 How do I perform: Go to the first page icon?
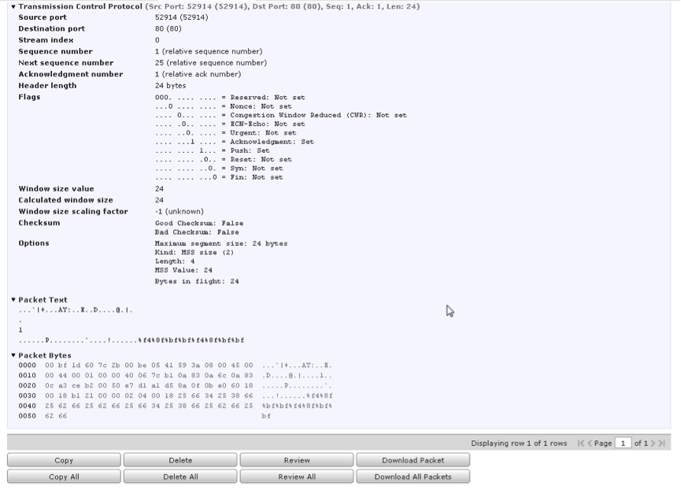point(581,443)
